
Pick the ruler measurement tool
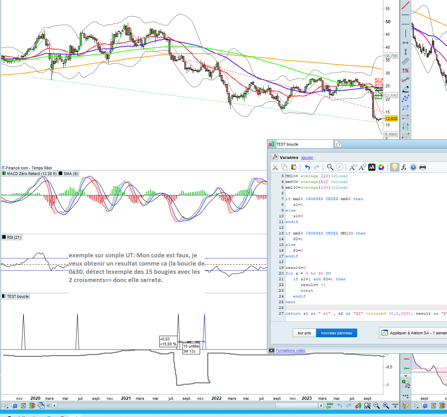(405, 62)
